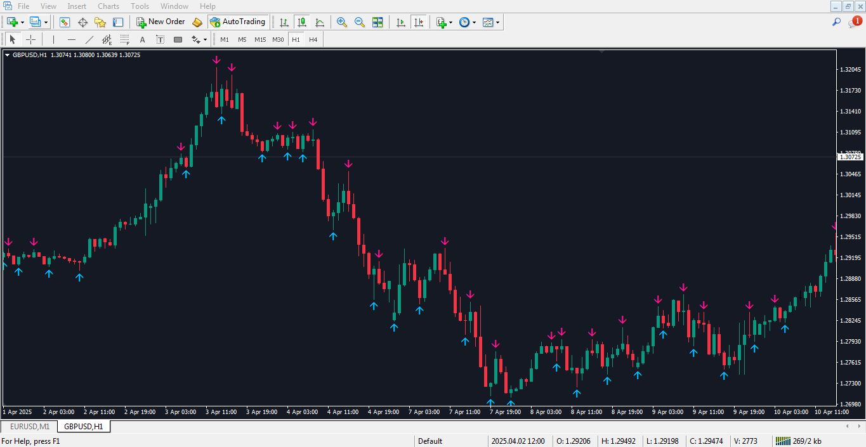Tile chart windows icon
The image size is (866, 447).
pos(377,22)
